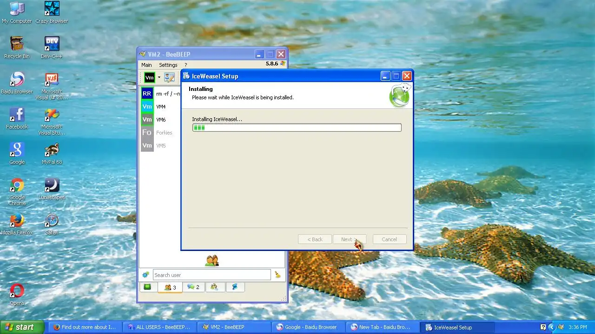Open BeeBEEP edit profile icon
The image size is (595, 334).
(x=170, y=77)
